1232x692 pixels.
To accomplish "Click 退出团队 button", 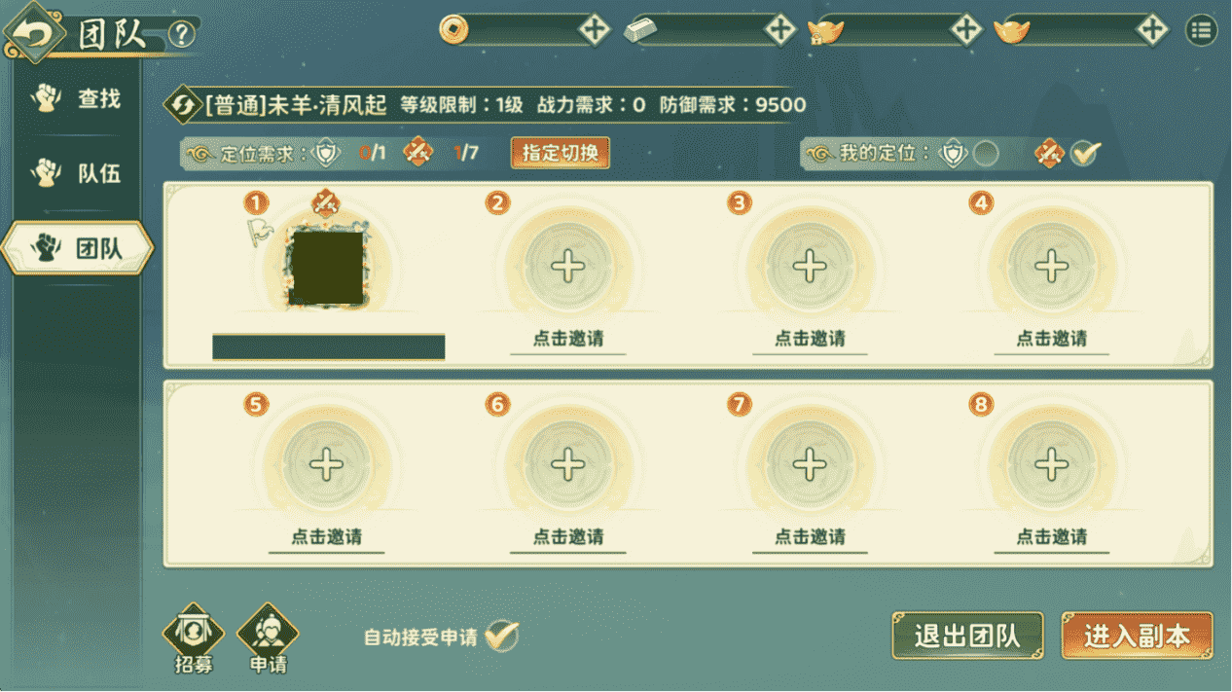I will tap(967, 637).
